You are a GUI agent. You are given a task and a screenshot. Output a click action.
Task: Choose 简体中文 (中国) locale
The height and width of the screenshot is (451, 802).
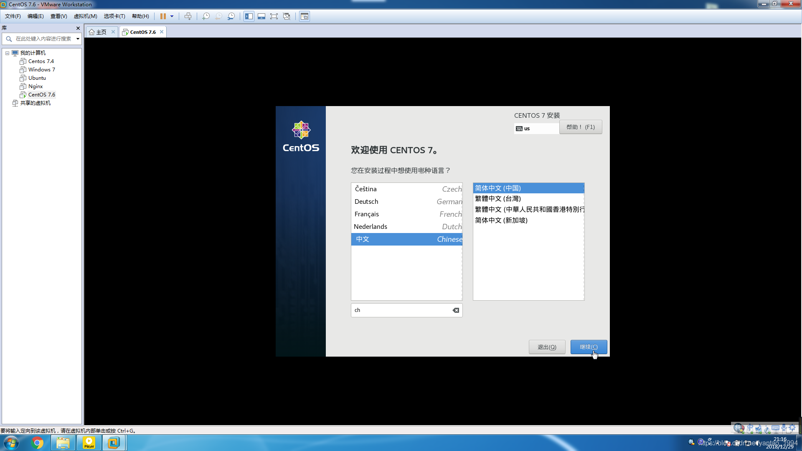528,188
